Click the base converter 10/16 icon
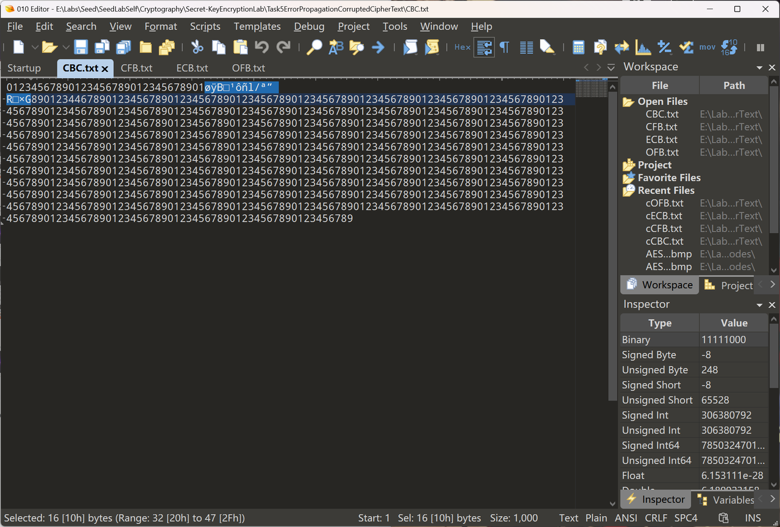 pos(729,47)
